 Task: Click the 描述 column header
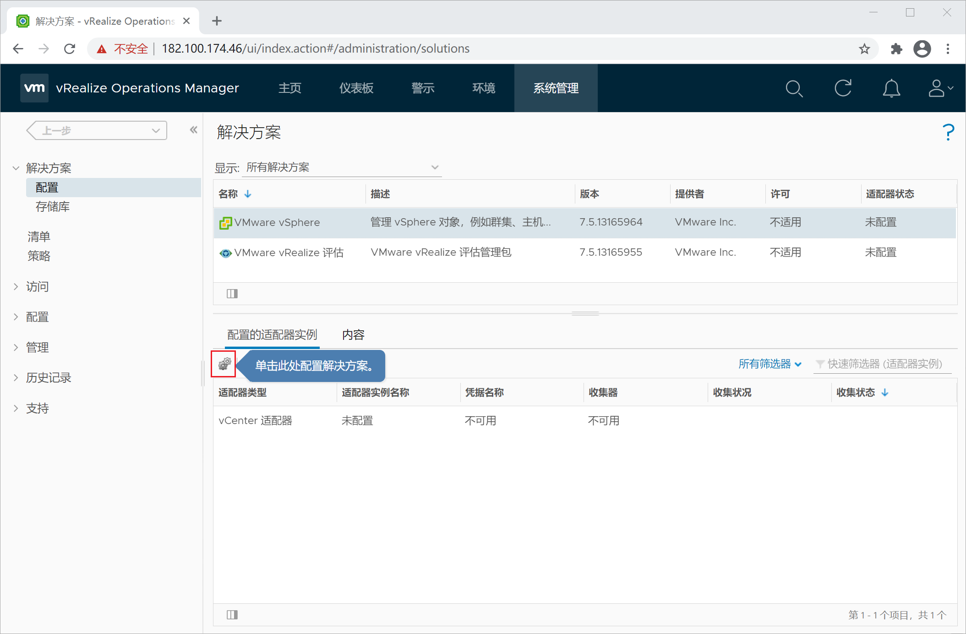point(380,194)
